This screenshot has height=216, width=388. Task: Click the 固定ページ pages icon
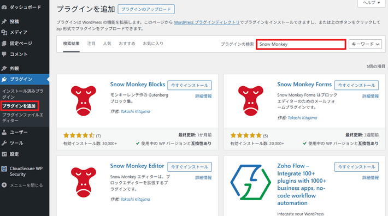[x=4, y=44]
